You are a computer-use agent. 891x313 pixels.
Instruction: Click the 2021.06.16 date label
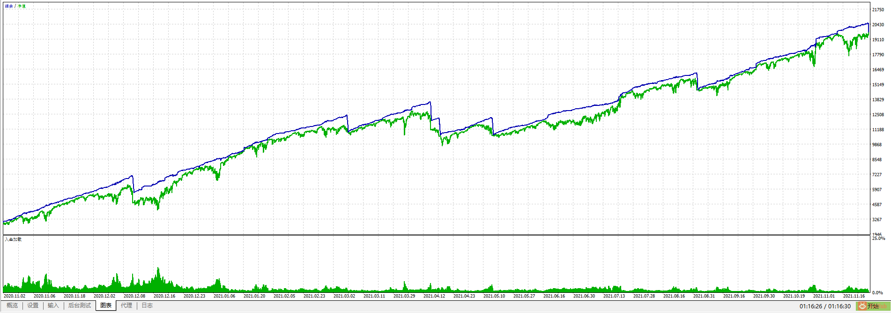click(554, 296)
